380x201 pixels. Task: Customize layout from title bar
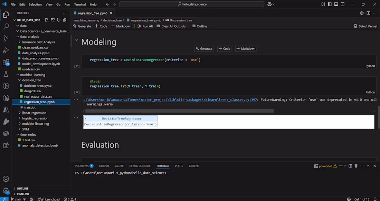coord(323,4)
